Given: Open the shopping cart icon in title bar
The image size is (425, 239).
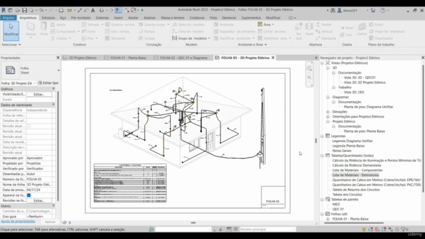Looking at the screenshot, I should point(373,11).
